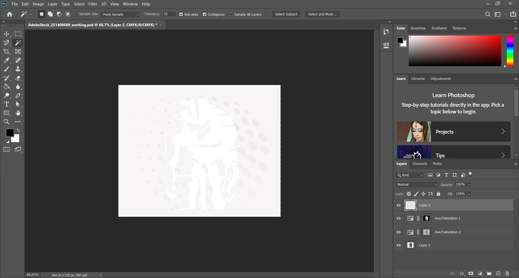Open the blend mode Normal dropdown
This screenshot has width=519, height=278.
[x=417, y=185]
